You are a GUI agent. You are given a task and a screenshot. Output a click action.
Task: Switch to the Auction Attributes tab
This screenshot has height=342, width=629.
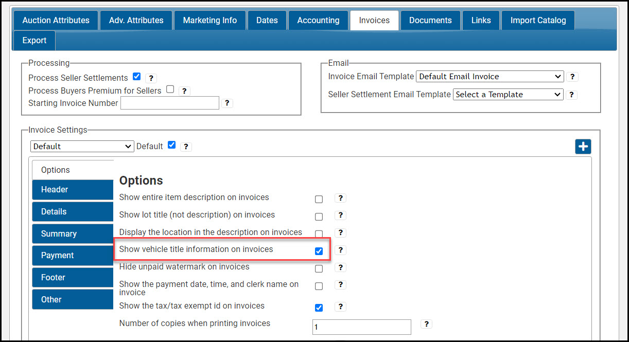tap(56, 21)
